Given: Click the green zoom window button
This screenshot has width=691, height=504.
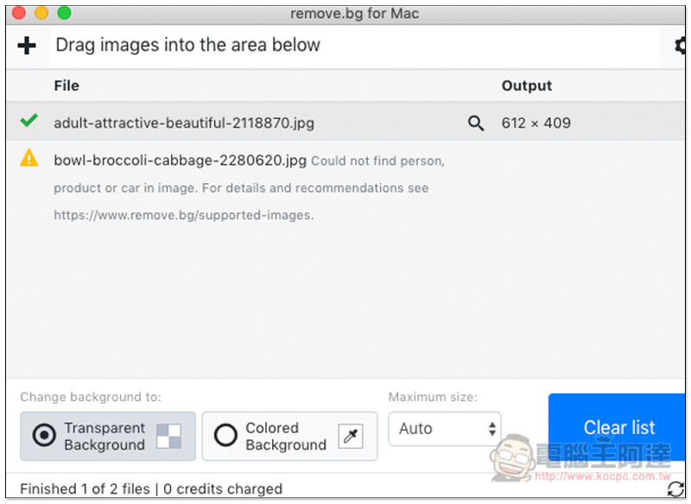Looking at the screenshot, I should (64, 13).
